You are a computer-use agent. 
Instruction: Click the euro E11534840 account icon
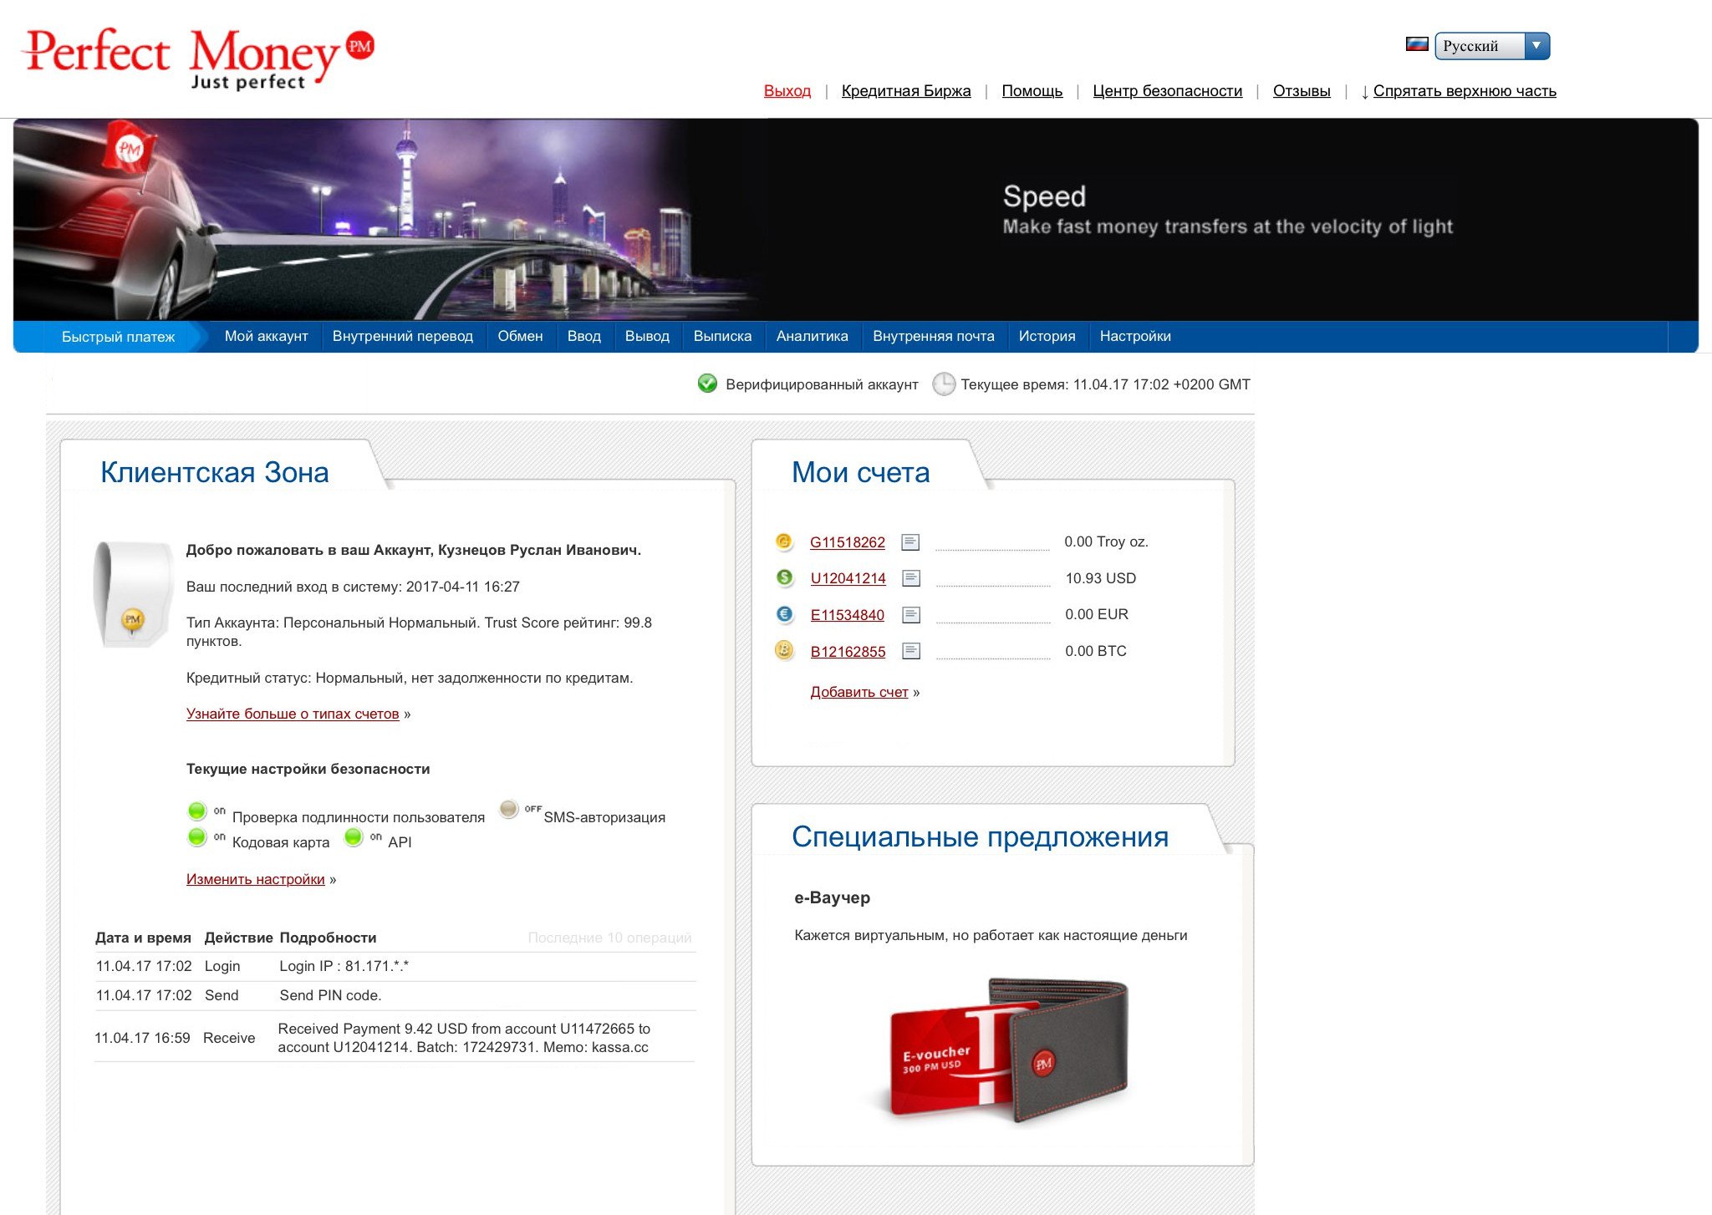(784, 614)
